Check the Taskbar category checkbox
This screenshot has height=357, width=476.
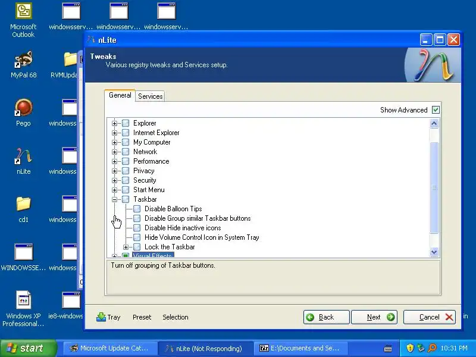tap(126, 199)
